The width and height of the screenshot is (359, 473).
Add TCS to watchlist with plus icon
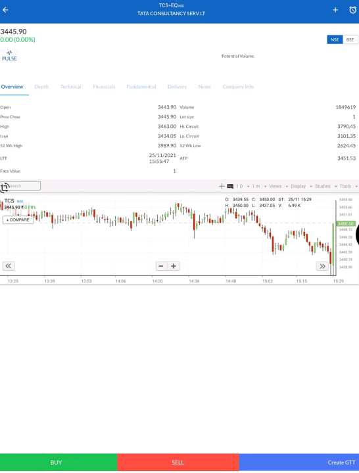point(335,10)
